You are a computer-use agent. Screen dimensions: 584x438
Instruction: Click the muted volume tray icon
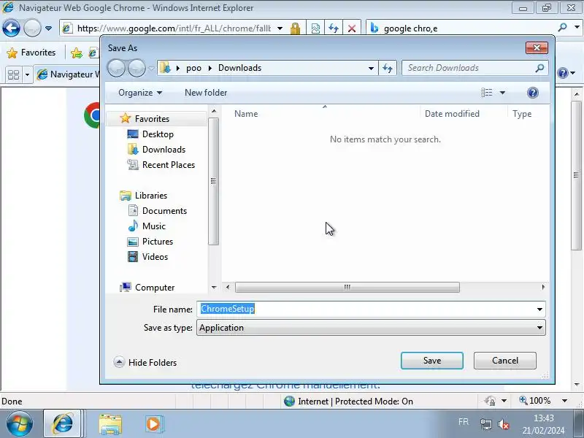(x=504, y=424)
